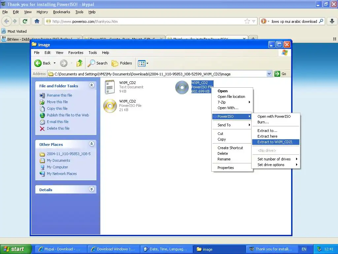The width and height of the screenshot is (338, 254).
Task: Click Rename this file task
Action: [59, 95]
